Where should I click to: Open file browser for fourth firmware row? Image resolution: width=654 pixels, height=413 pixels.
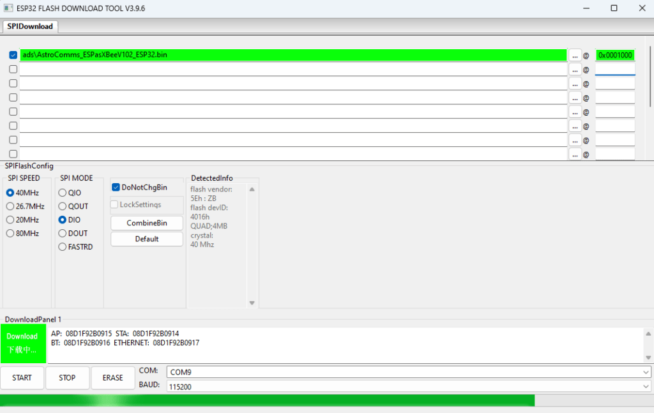575,98
